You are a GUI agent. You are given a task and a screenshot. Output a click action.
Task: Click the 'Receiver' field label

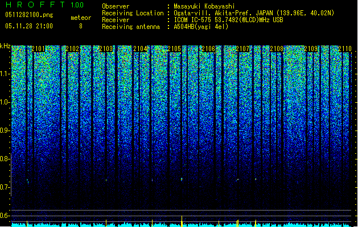pos(116,20)
